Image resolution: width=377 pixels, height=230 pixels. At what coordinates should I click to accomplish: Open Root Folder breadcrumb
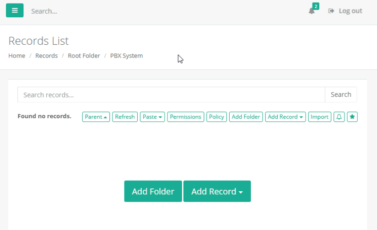(x=84, y=56)
